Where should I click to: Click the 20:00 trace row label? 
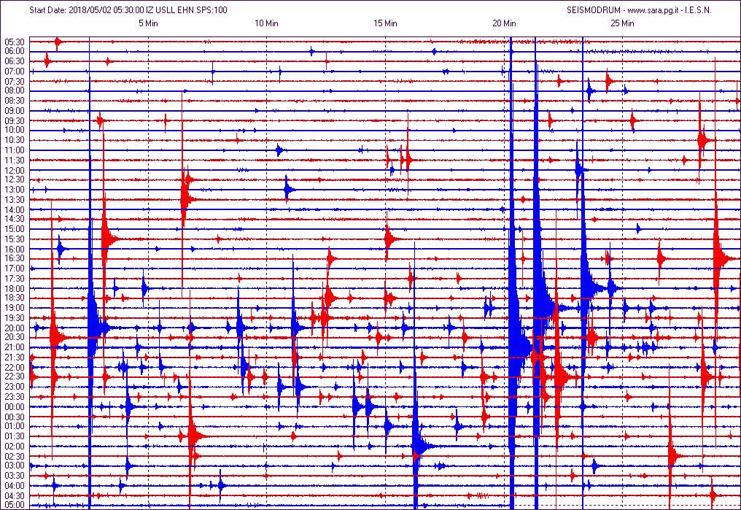(x=15, y=328)
